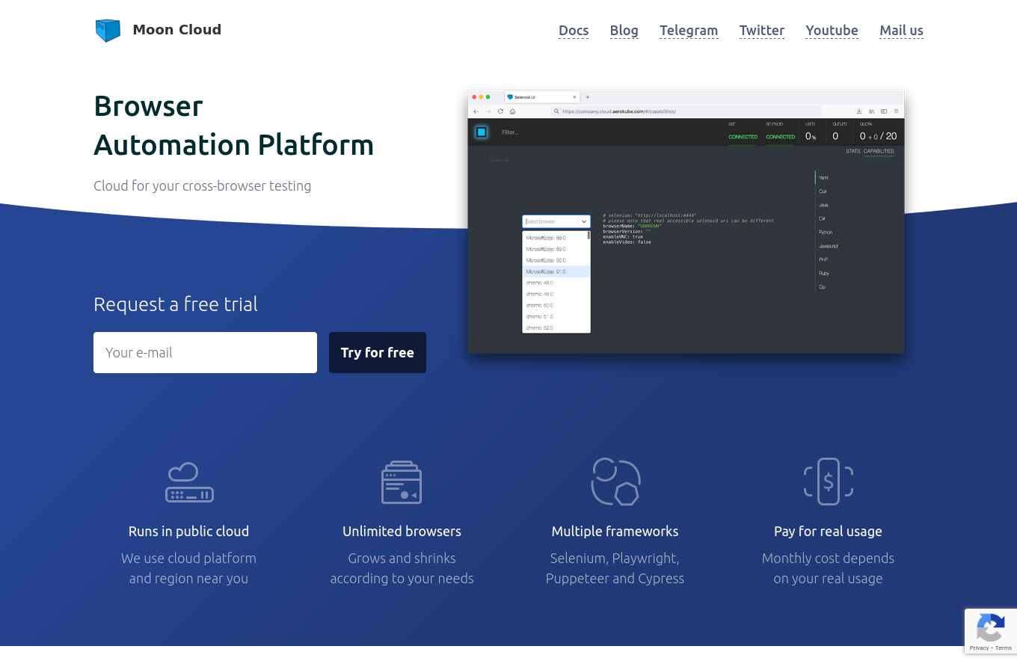Click the back arrow in screenshot browser toolbar

click(476, 111)
